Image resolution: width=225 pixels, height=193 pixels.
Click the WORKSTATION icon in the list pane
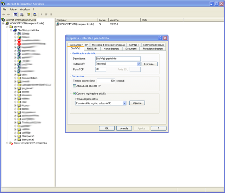click(58, 24)
